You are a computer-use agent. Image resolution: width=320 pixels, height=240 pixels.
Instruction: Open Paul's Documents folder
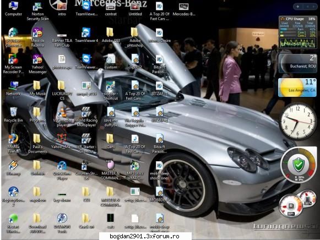point(37,144)
